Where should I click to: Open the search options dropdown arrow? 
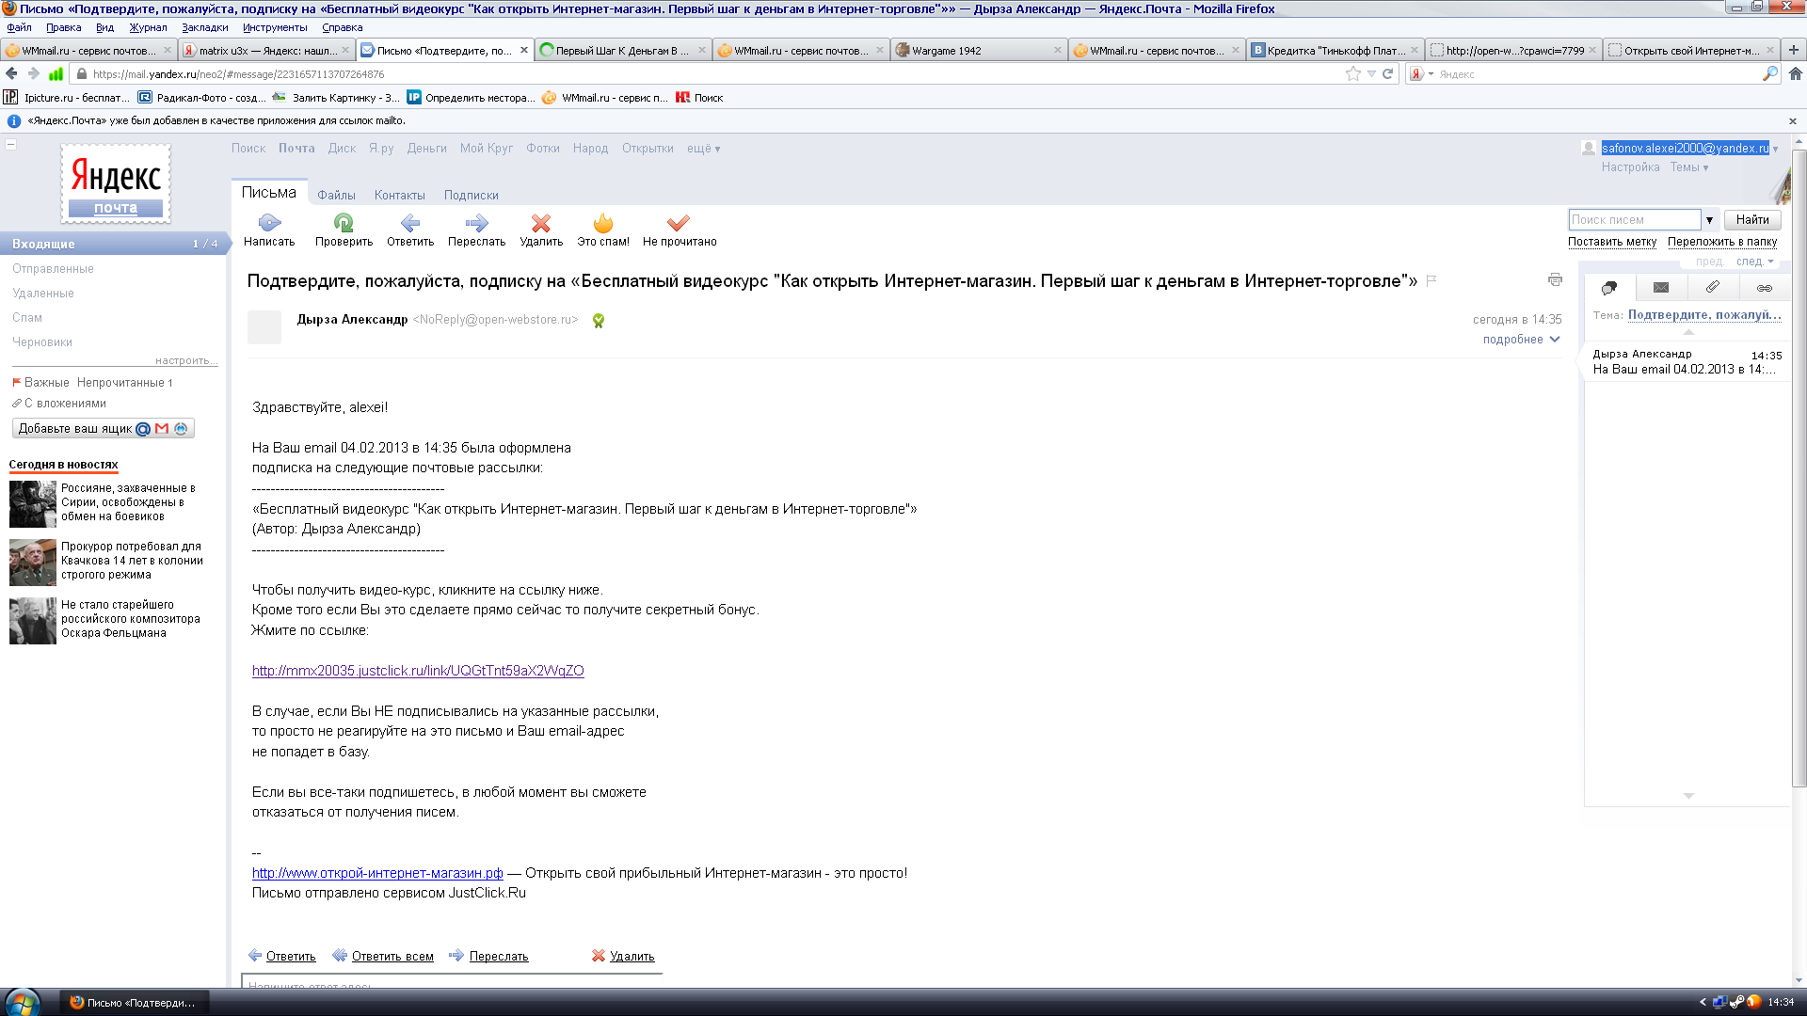point(1709,220)
